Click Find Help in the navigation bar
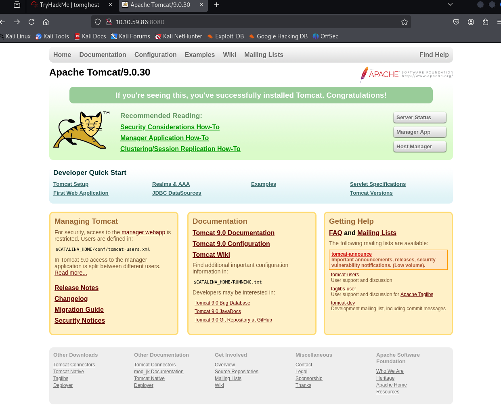This screenshot has width=501, height=412. click(x=434, y=55)
